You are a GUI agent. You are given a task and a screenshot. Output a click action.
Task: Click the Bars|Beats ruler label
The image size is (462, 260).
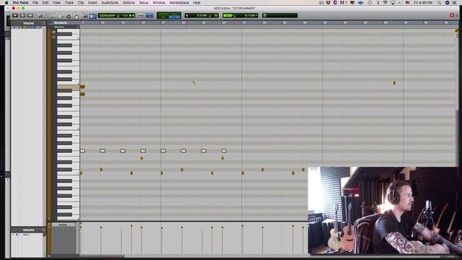61,22
